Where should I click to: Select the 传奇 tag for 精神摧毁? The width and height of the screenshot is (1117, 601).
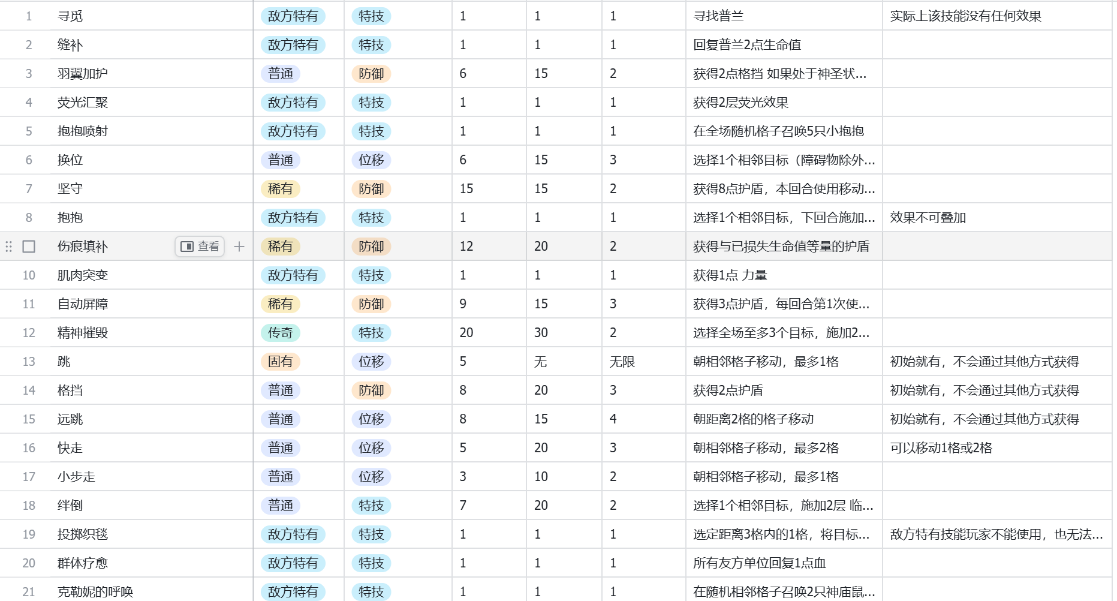pyautogui.click(x=281, y=333)
